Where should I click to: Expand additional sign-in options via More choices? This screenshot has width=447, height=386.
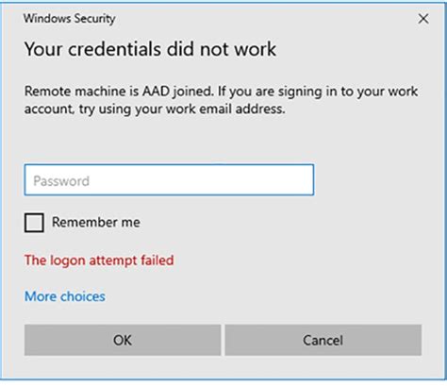coord(65,296)
